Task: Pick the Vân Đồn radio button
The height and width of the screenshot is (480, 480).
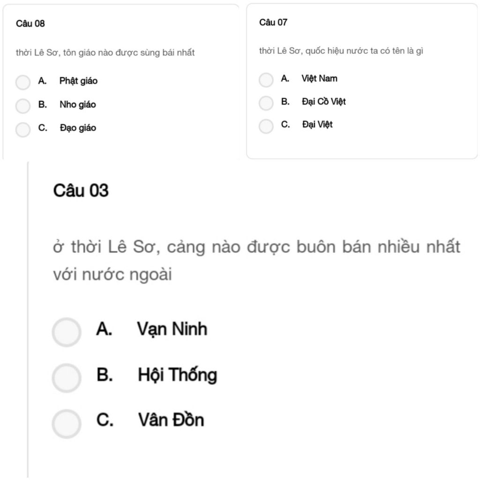Action: pyautogui.click(x=67, y=424)
